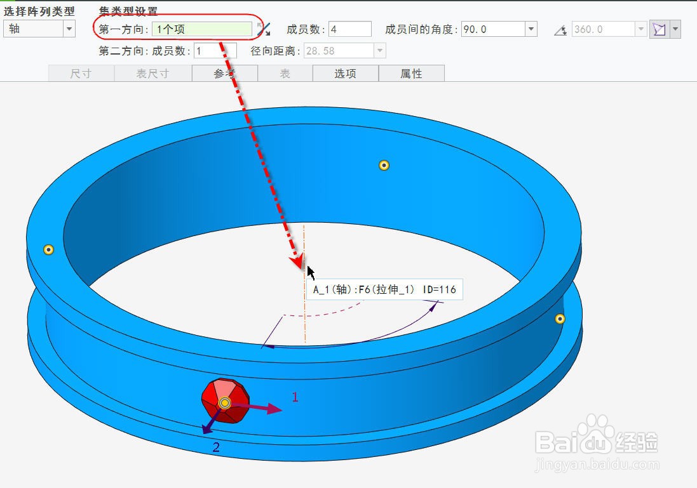Image resolution: width=697 pixels, height=488 pixels.
Task: Click the 径向距离 field showing 28.58
Action: 339,51
